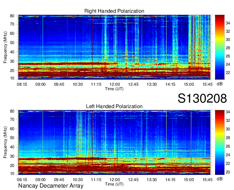Click the 80 MHz tick of Left Handed plot
Viewport: 234px width, 190px height.
pyautogui.click(x=12, y=111)
